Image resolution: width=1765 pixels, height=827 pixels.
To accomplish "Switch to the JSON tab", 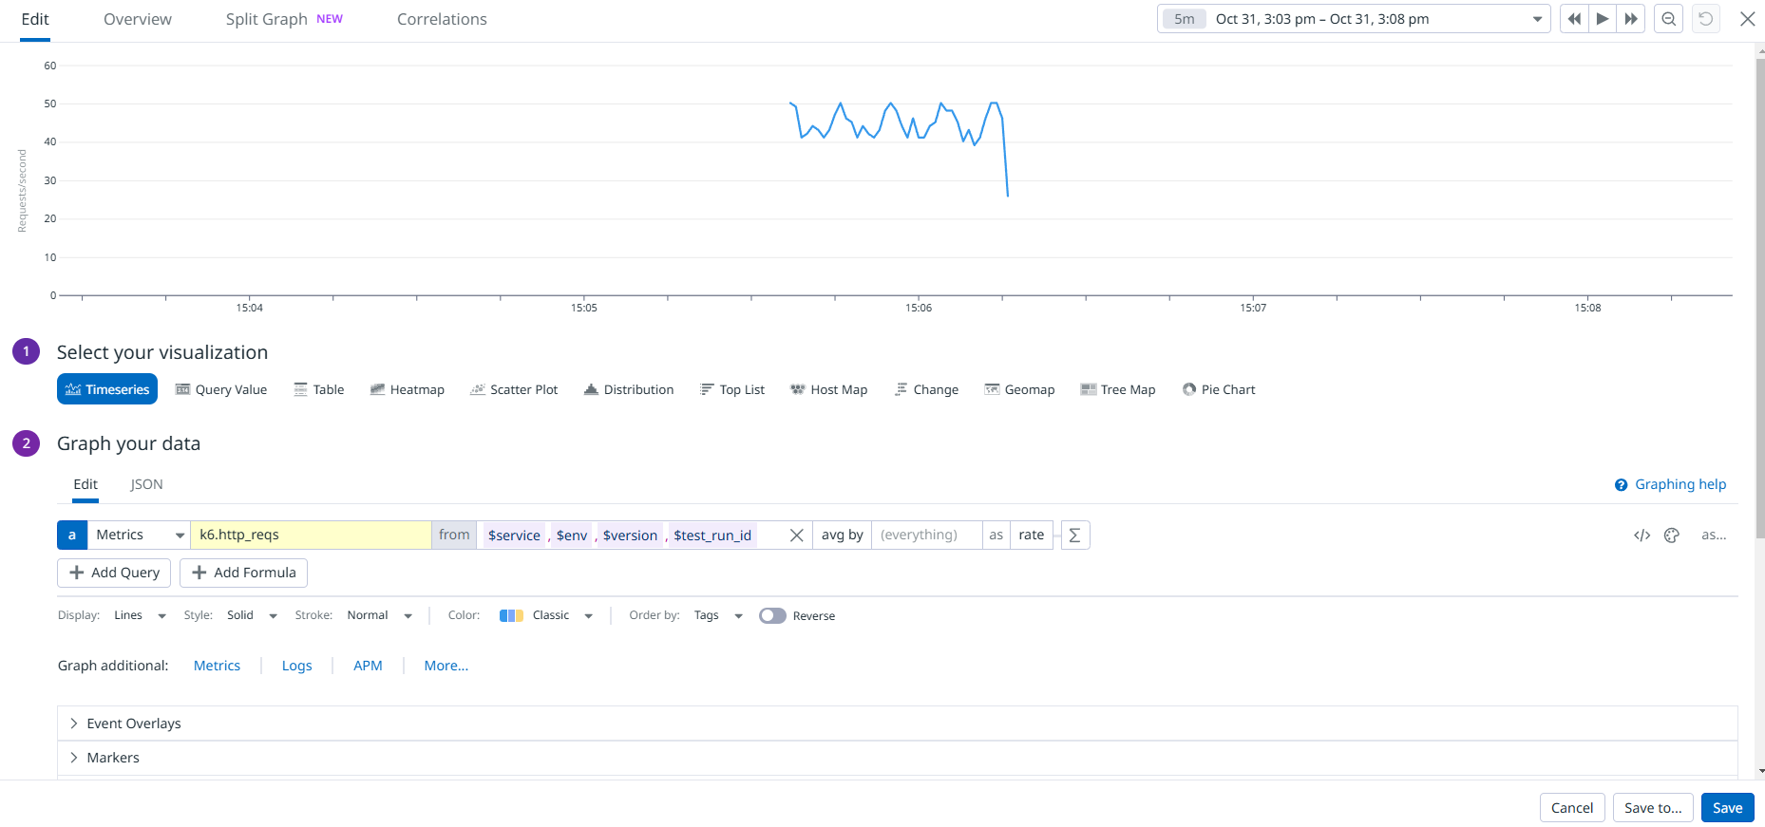I will [146, 484].
